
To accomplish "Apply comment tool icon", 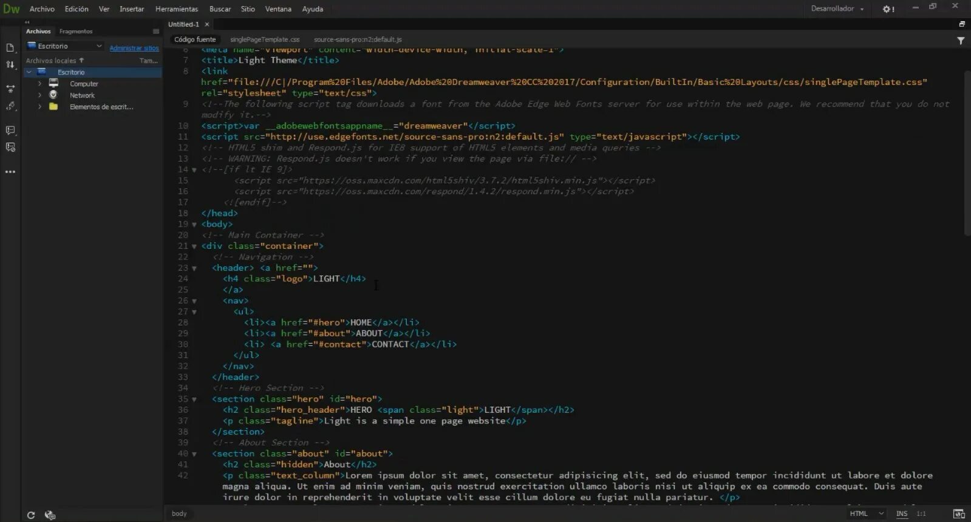I will coord(10,130).
